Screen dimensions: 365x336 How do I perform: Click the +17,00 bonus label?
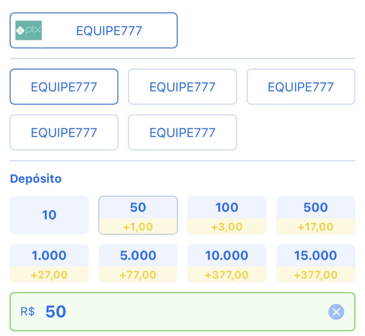click(316, 227)
